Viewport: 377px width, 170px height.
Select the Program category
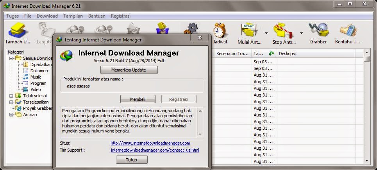(35, 83)
